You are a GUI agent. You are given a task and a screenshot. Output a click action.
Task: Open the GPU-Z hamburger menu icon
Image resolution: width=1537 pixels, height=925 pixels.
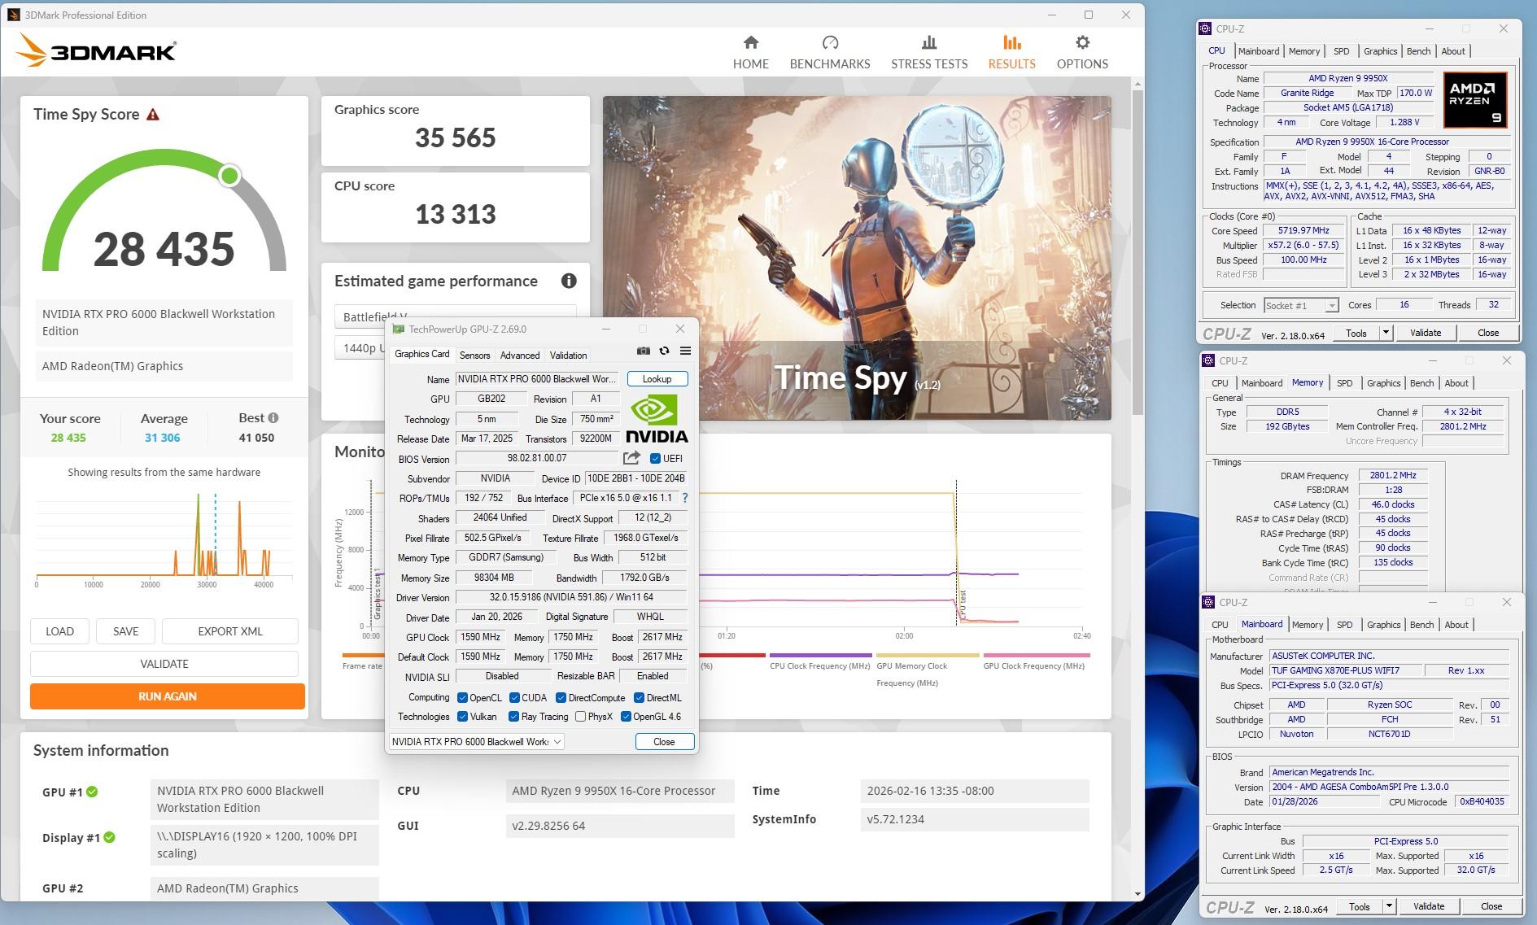(x=685, y=351)
